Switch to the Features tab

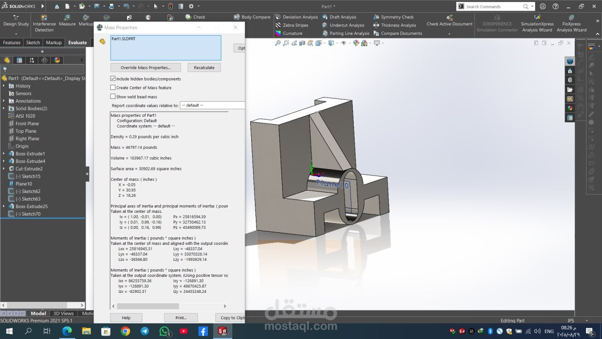point(12,42)
